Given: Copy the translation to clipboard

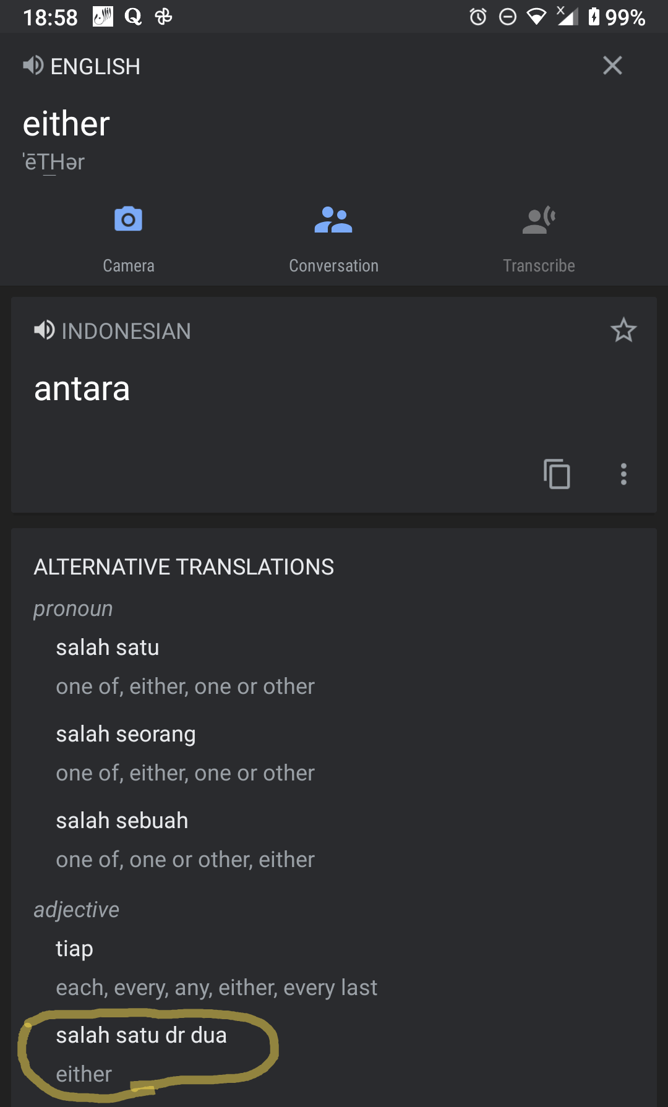Looking at the screenshot, I should pyautogui.click(x=557, y=474).
